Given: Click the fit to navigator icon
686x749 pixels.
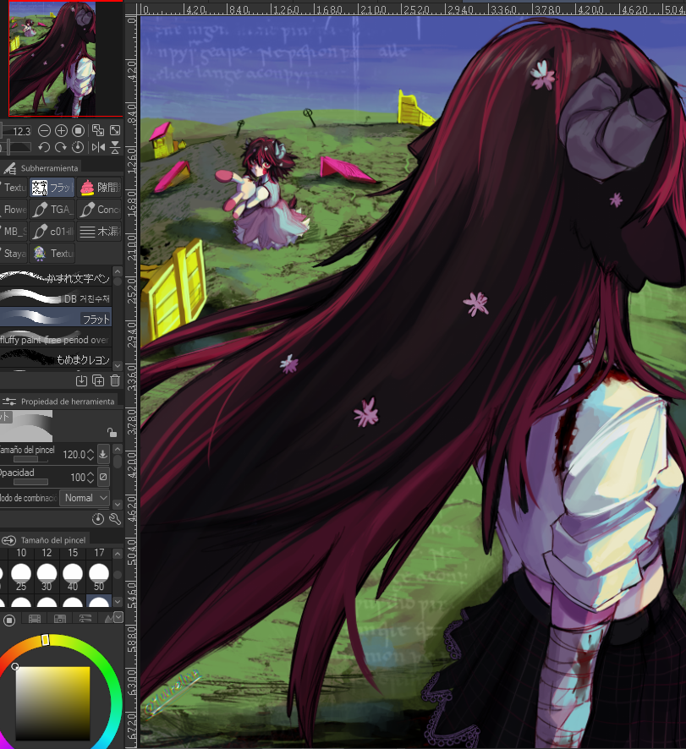Looking at the screenshot, I should click(98, 131).
